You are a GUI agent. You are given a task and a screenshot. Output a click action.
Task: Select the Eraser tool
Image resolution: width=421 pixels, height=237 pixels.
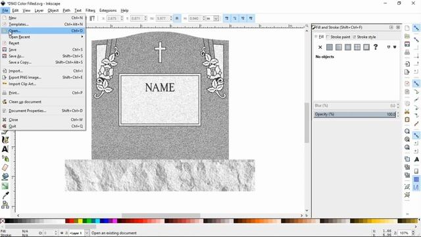[5, 167]
